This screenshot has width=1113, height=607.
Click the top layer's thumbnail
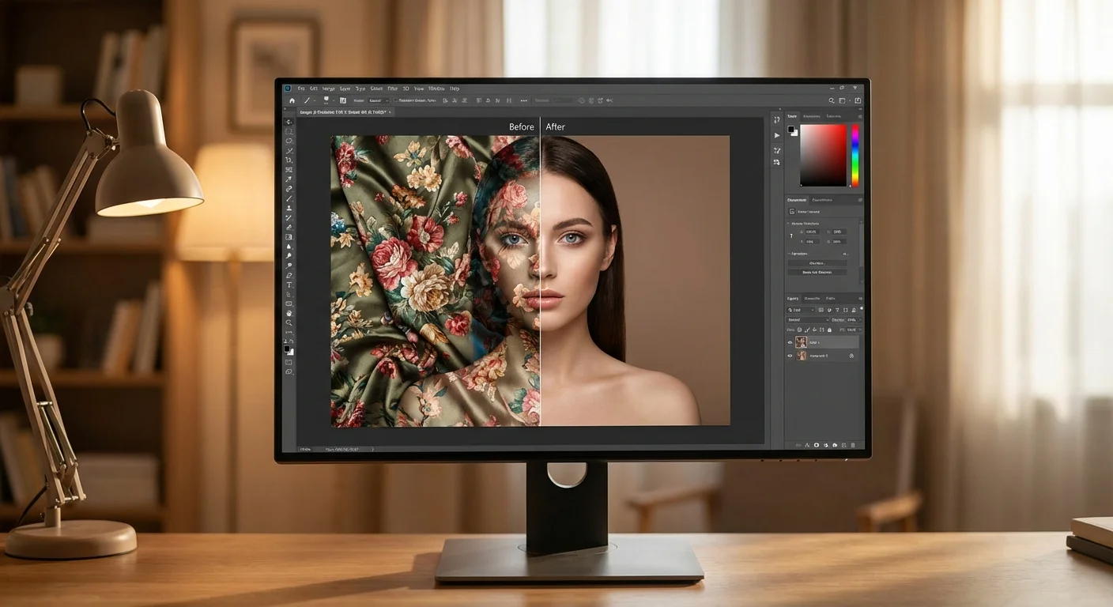click(802, 341)
